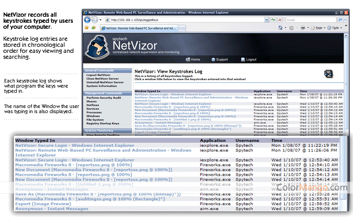Open the Tools menu in command bar
The height and width of the screenshot is (221, 353).
tap(334, 28)
